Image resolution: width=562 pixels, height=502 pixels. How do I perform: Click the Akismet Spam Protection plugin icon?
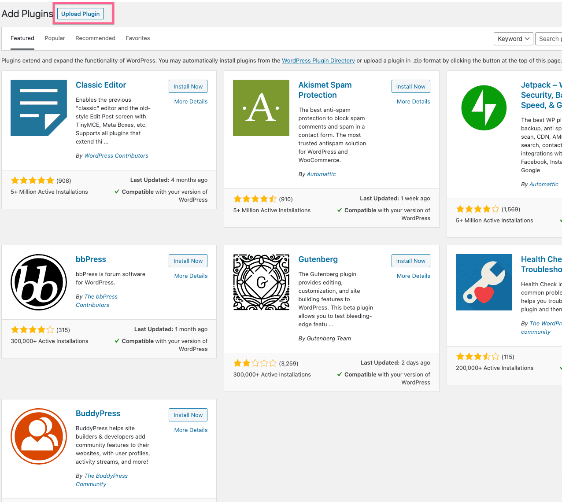coord(261,108)
